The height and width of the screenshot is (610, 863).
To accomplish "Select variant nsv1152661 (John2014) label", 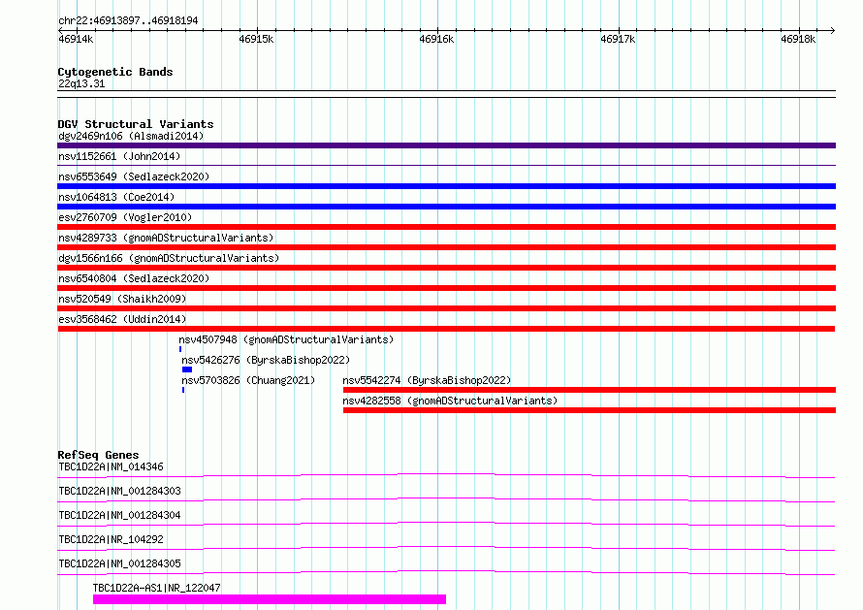I will pyautogui.click(x=119, y=156).
